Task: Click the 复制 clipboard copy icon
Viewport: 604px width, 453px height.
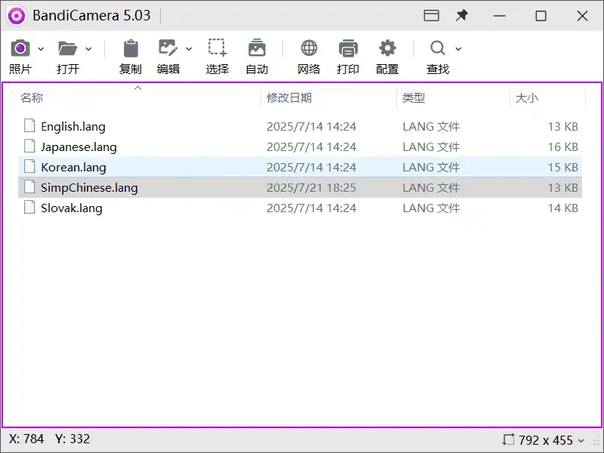Action: click(131, 48)
